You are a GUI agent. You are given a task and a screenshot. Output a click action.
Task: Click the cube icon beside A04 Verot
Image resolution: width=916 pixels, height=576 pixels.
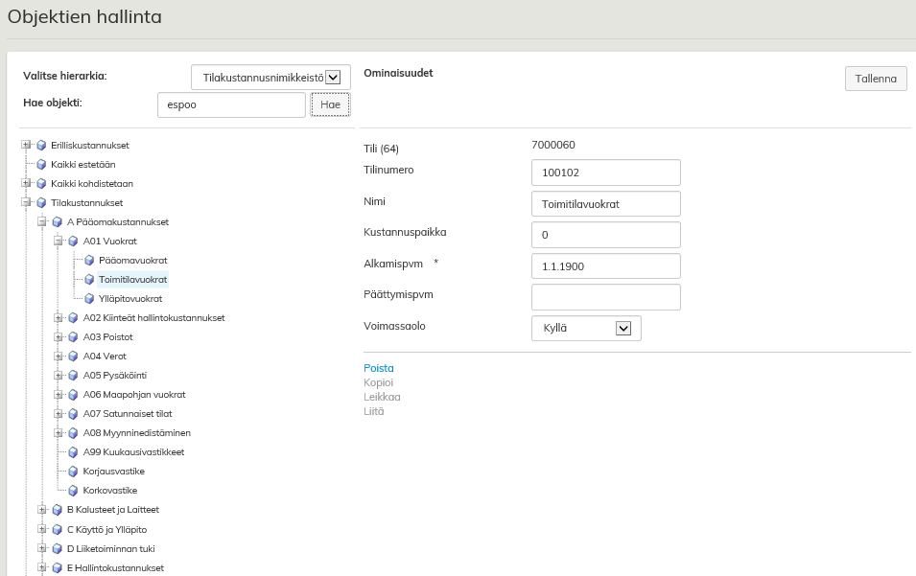[73, 357]
